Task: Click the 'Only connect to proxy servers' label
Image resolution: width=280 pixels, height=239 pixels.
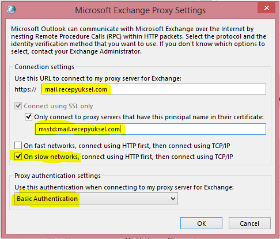Action: pos(149,117)
